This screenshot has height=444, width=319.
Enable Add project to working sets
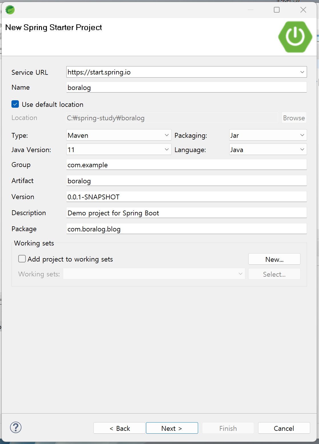[22, 259]
